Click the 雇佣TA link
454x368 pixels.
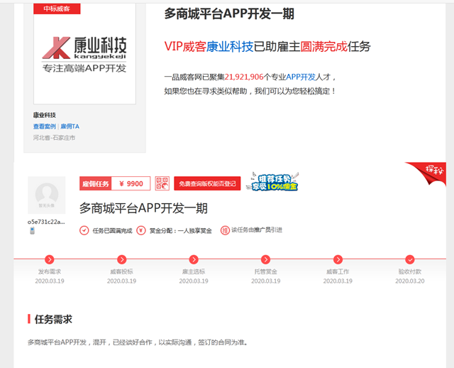point(70,126)
